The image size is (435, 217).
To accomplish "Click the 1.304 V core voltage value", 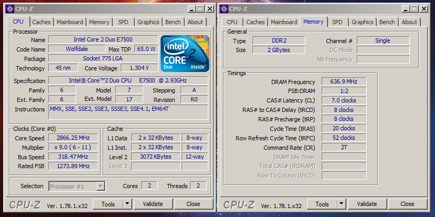I will pos(140,68).
